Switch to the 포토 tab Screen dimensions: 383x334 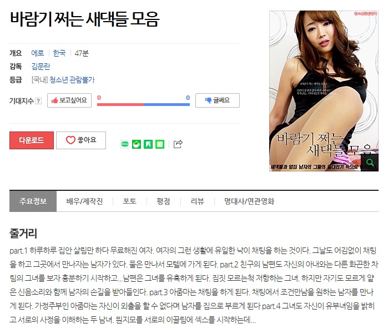130,201
